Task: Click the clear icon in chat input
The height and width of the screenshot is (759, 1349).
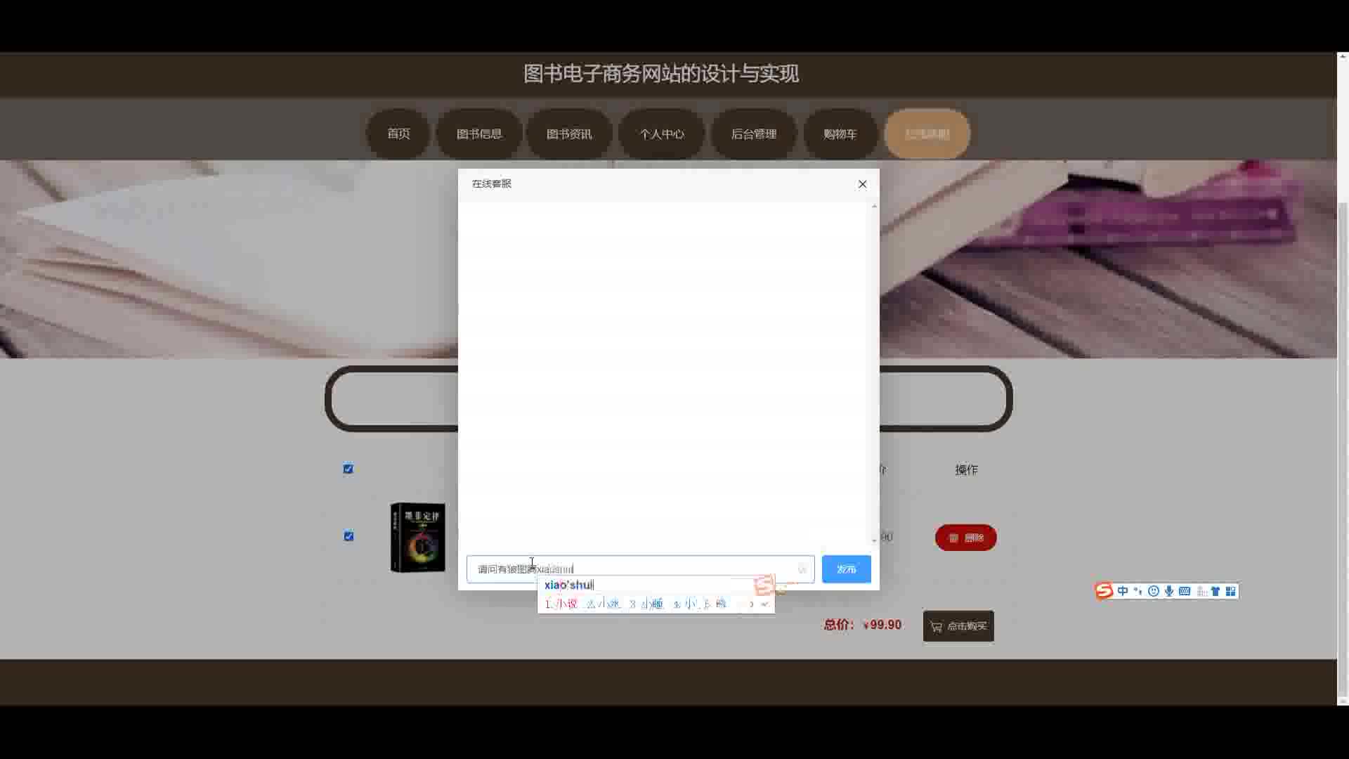Action: tap(802, 569)
